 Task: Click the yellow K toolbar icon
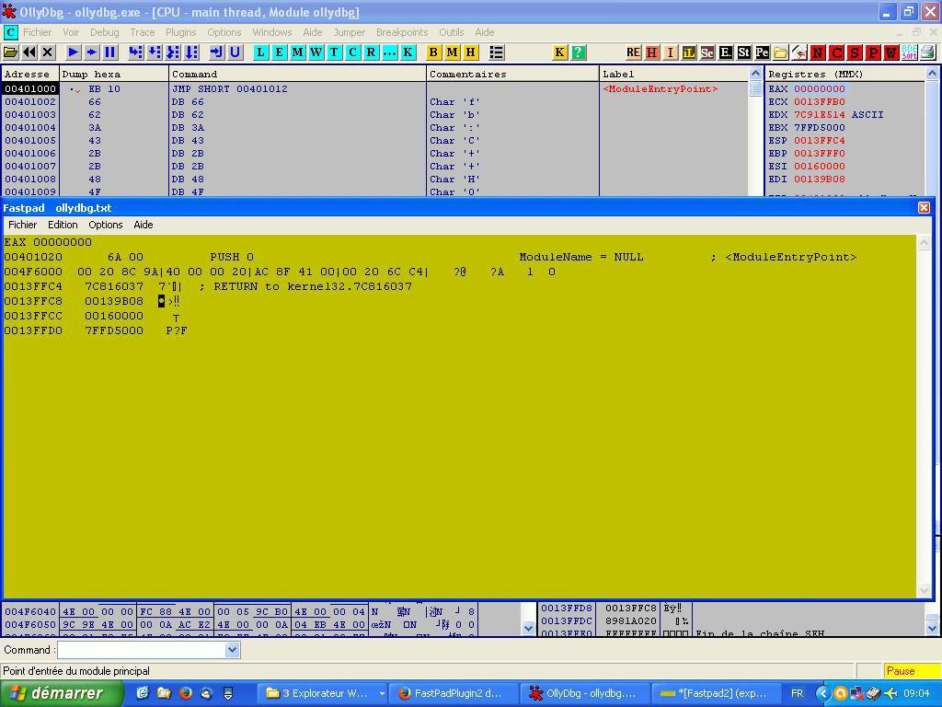(x=560, y=52)
